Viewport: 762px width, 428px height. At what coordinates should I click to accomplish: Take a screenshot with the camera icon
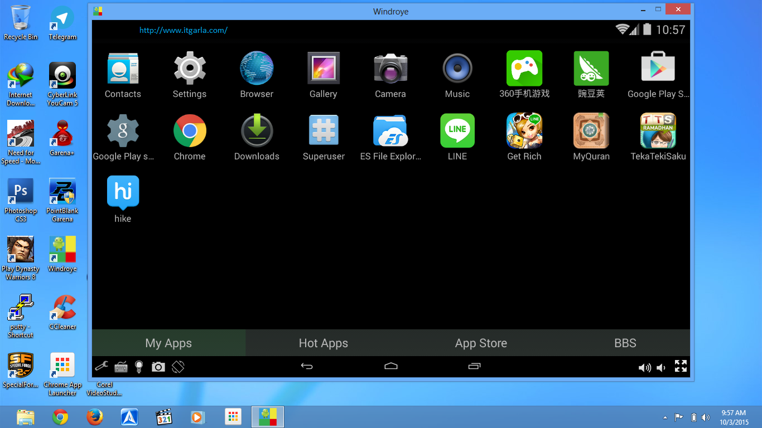tap(158, 367)
